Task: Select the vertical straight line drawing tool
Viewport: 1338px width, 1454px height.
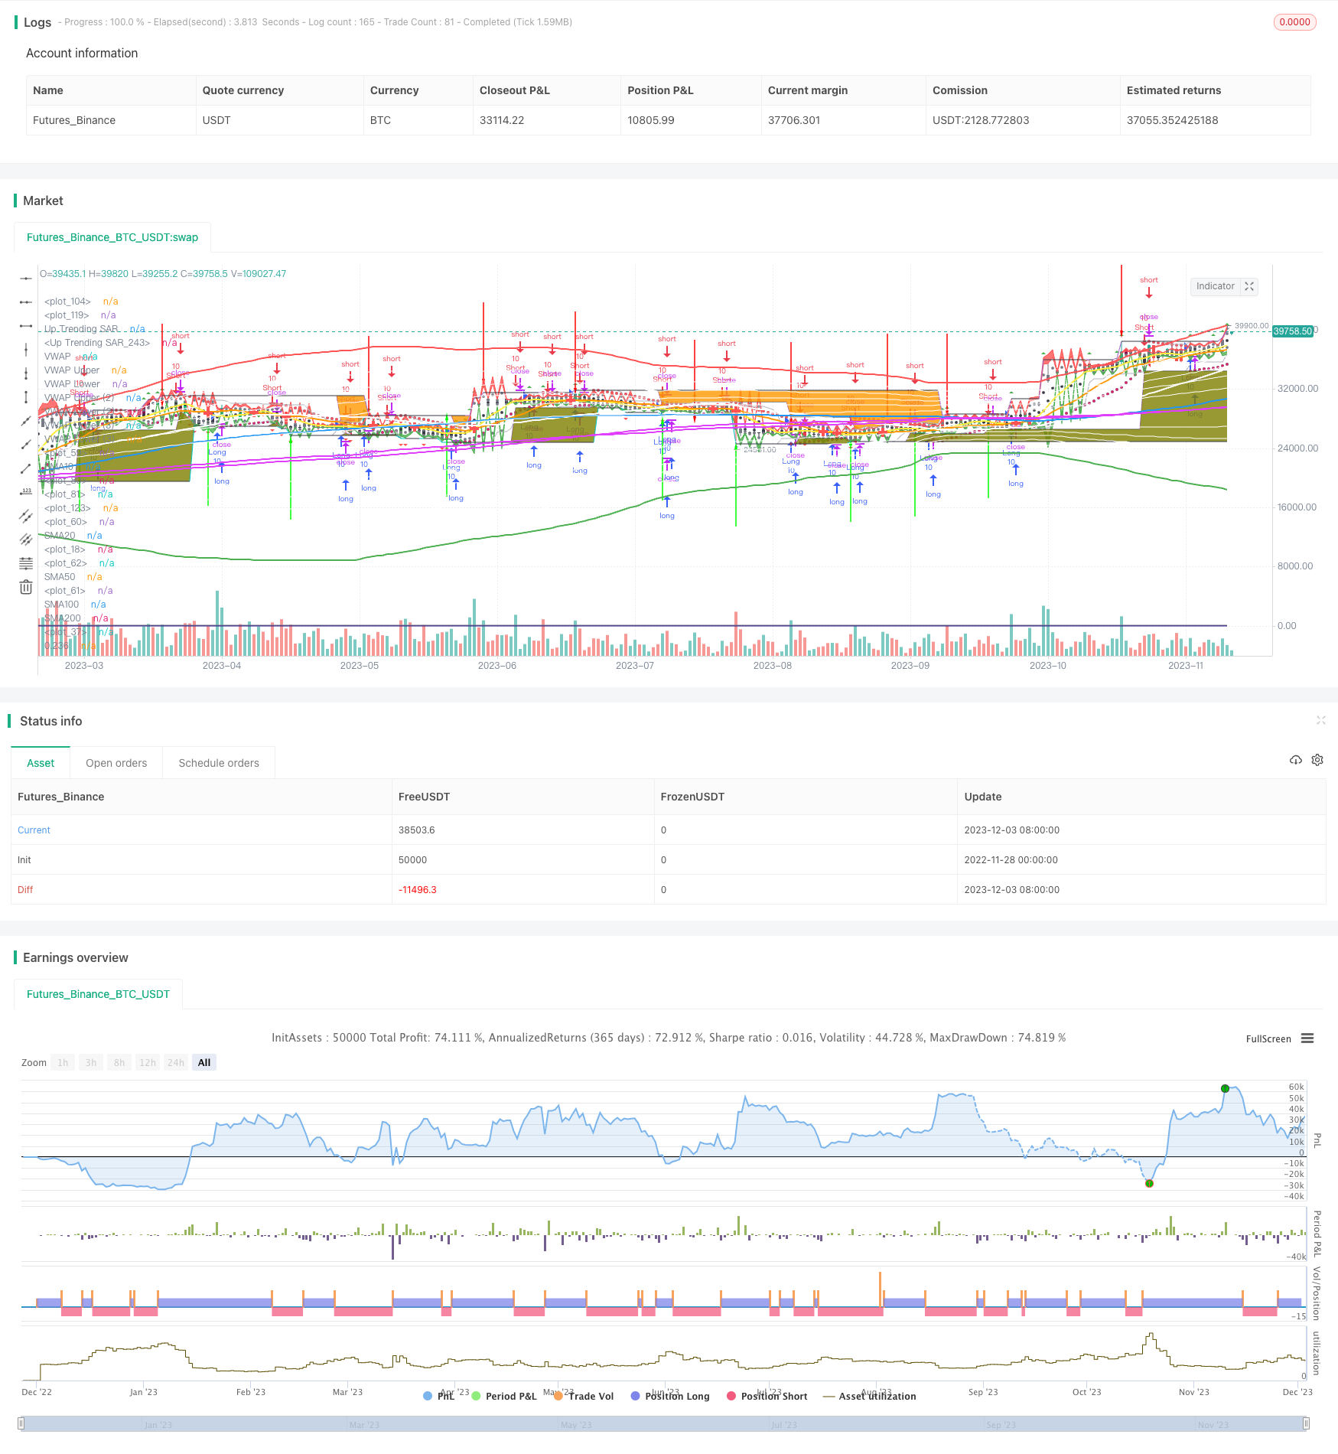Action: click(x=26, y=350)
